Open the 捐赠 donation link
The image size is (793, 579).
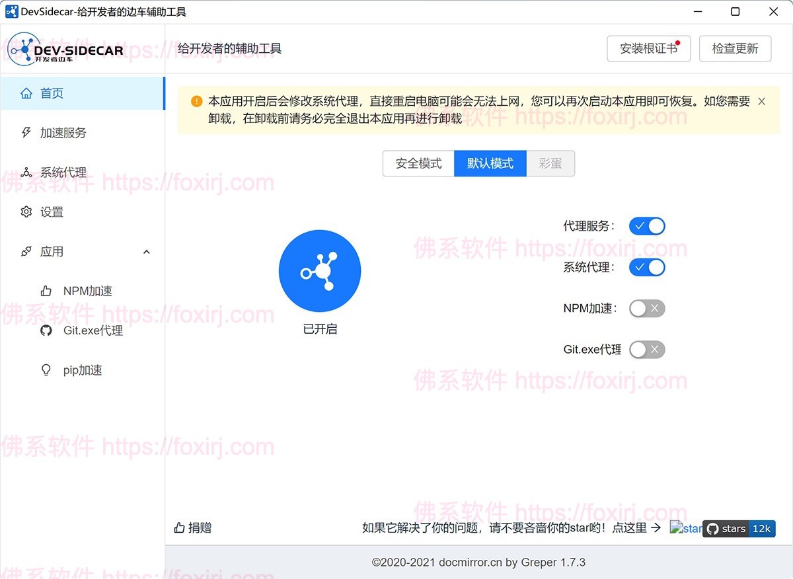point(192,528)
